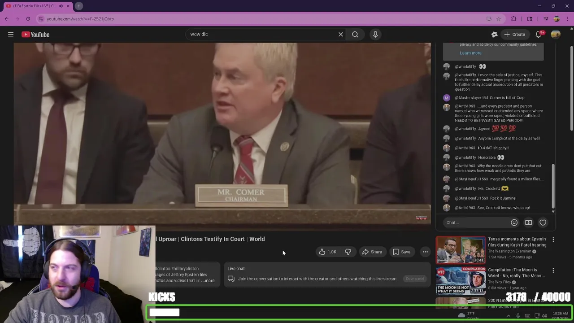Expand description with ...more
This screenshot has width=574, height=323.
tap(208, 281)
